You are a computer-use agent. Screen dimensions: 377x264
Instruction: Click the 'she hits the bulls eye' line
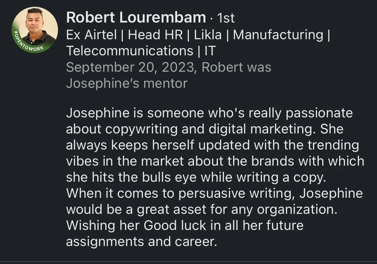coord(196,178)
